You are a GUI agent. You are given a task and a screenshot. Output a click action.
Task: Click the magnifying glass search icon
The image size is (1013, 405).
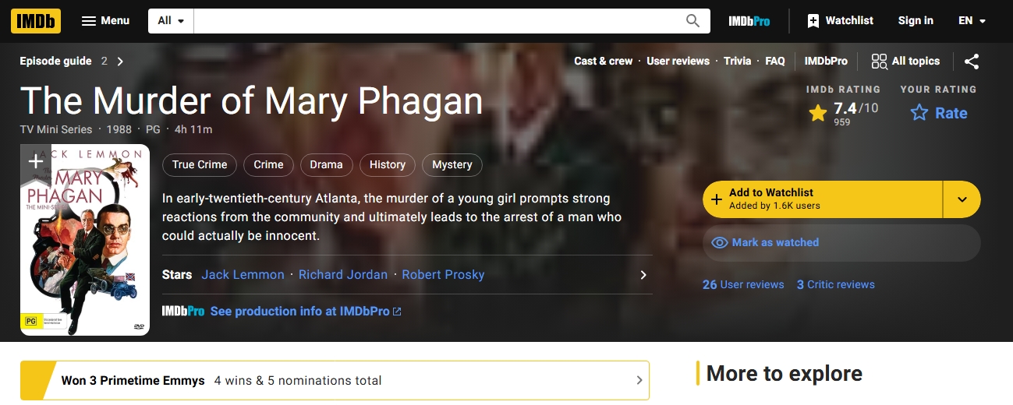click(692, 21)
